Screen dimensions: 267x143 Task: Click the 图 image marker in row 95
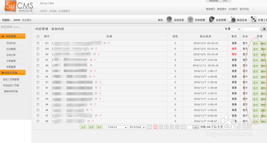[95, 71]
